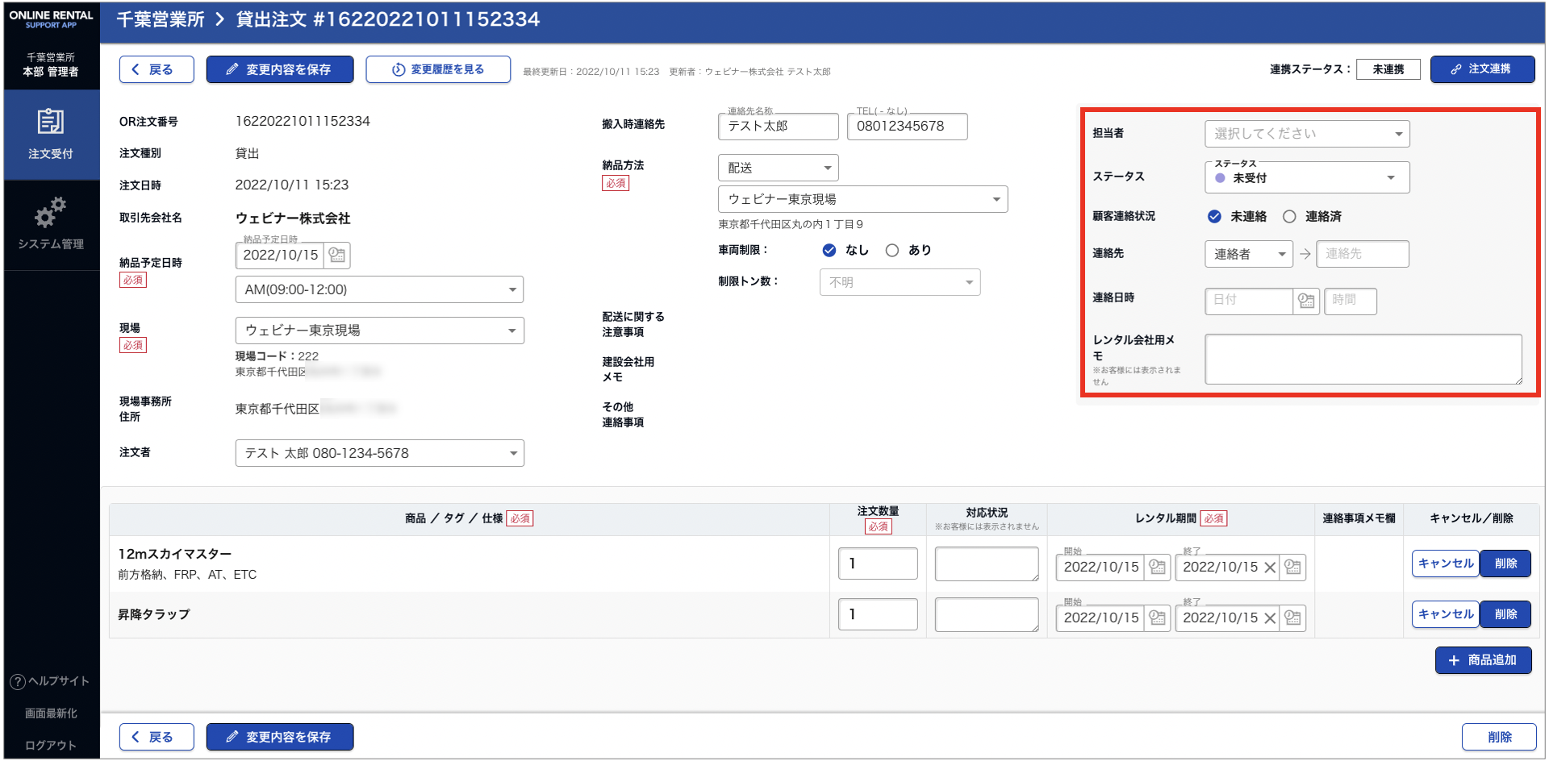Open the ステータス 未受付 dropdown
Image resolution: width=1549 pixels, height=761 pixels.
click(x=1307, y=178)
